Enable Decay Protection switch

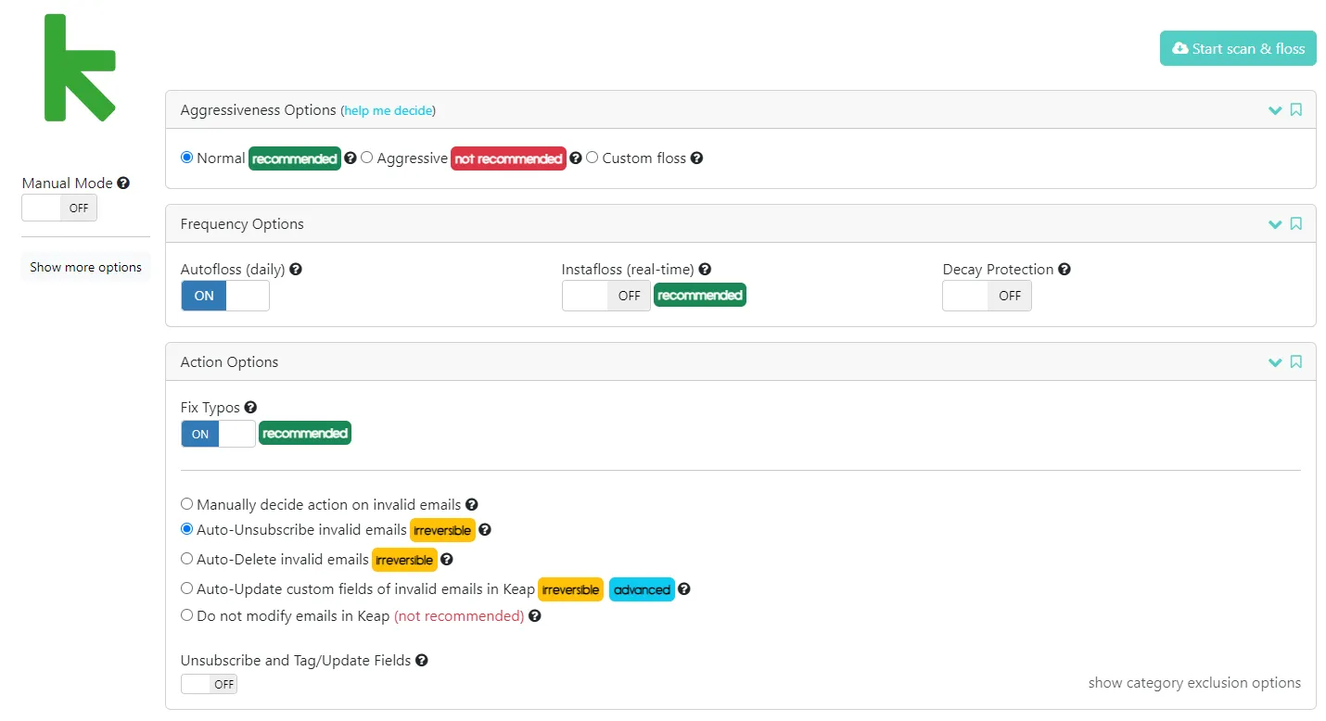(x=987, y=296)
